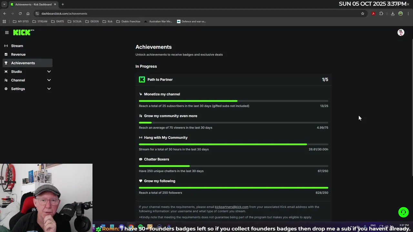Click the Channel chat icon in sidebar
This screenshot has width=413, height=232.
pyautogui.click(x=6, y=80)
